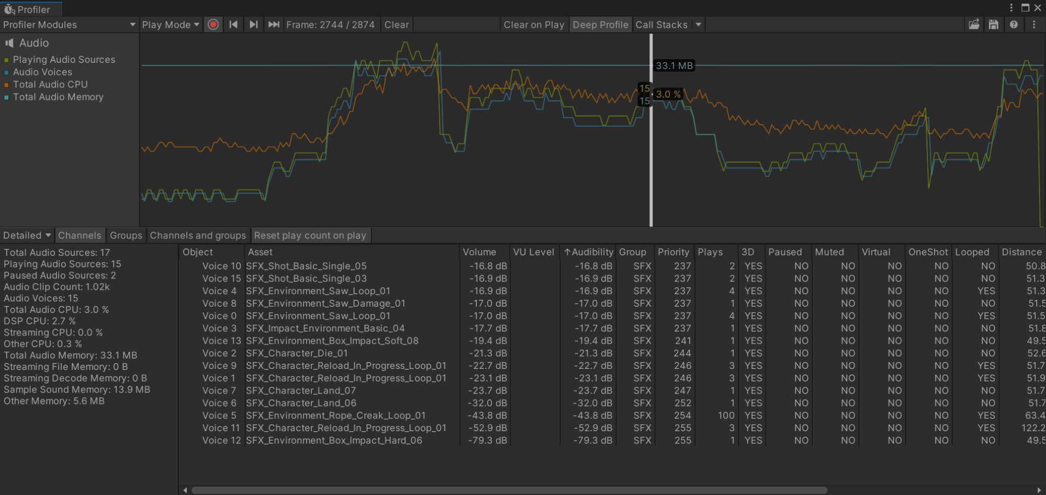Expand the Profiler Modules dropdown
The height and width of the screenshot is (495, 1046).
(x=69, y=25)
